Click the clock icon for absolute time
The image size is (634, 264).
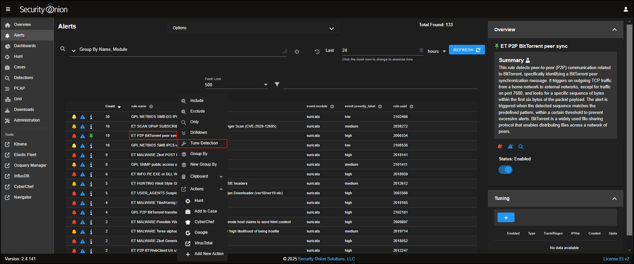tap(317, 51)
